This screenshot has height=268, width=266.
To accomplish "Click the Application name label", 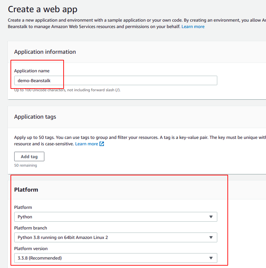I will pos(32,71).
